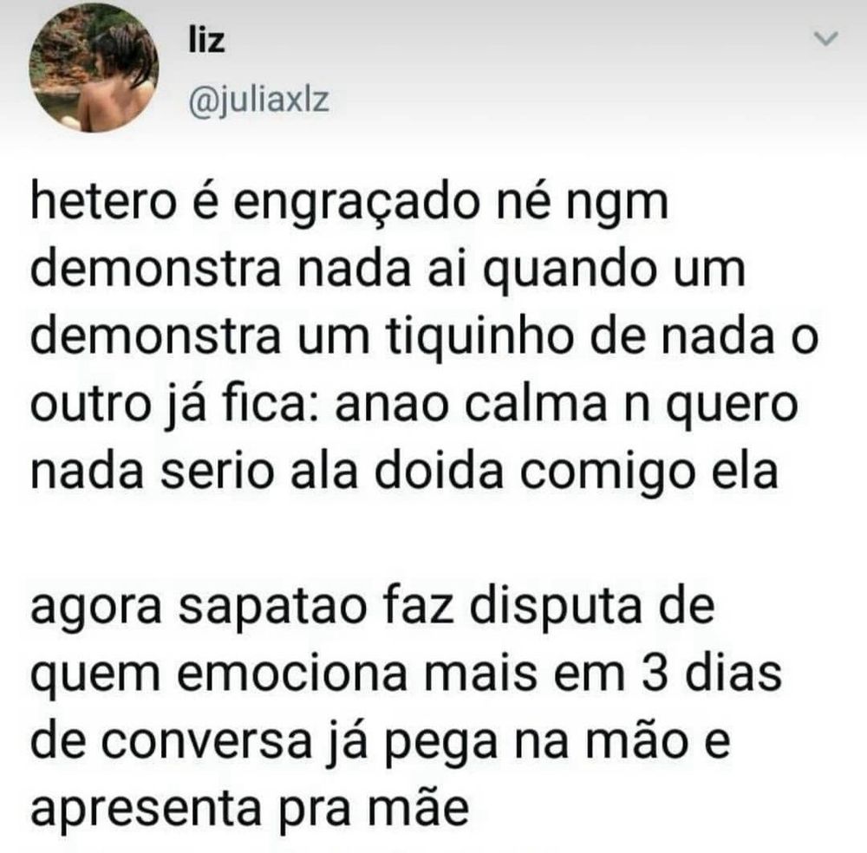This screenshot has height=853, width=867.
Task: Click the word hetero starting the tweet
Action: point(103,202)
